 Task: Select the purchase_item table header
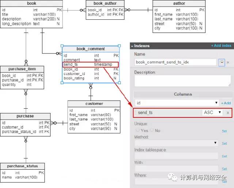point(22,69)
